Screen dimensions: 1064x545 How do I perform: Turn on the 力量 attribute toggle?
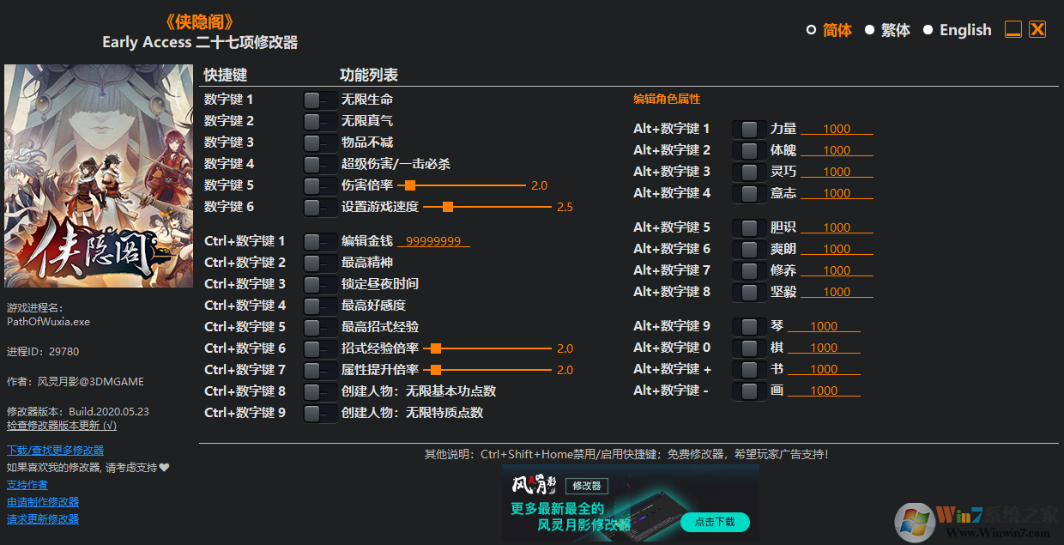pyautogui.click(x=748, y=128)
